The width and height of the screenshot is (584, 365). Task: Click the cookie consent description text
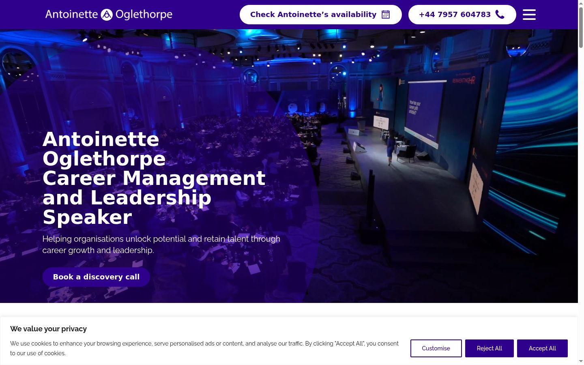[x=204, y=348]
